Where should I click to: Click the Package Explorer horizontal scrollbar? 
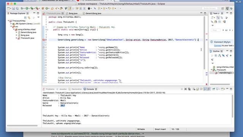point(22,126)
